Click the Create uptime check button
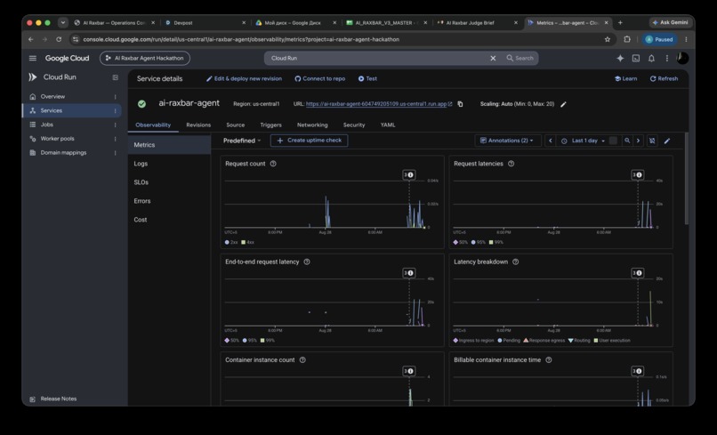Screen dimensions: 717x435 (x=309, y=141)
